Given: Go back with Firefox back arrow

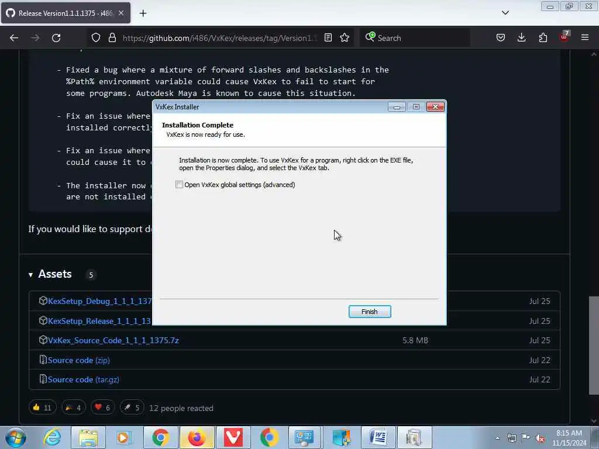Looking at the screenshot, I should coord(14,38).
